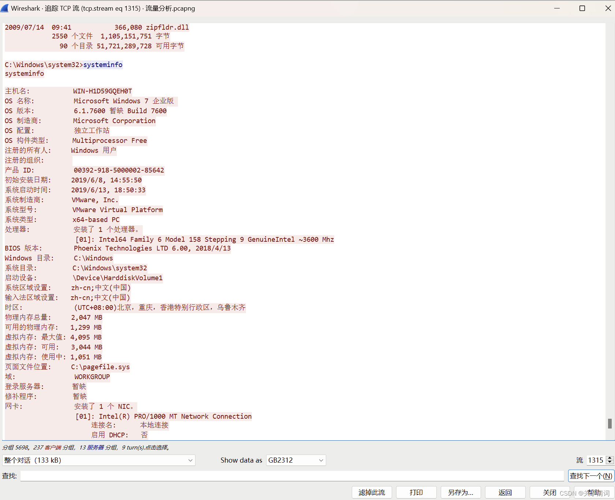Screen dimensions: 615x500
Task: Maximize the Follow TCP Stream window
Action: pyautogui.click(x=582, y=8)
